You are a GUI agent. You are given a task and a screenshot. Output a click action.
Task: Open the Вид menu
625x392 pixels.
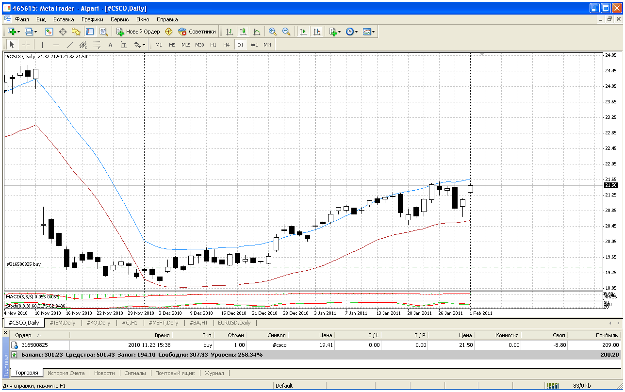click(x=41, y=19)
